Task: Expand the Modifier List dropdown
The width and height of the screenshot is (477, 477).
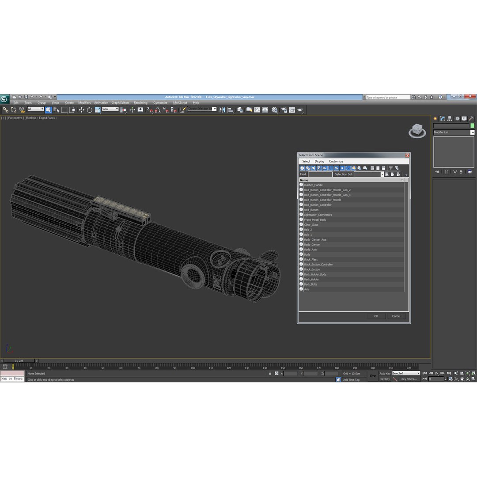Action: (x=472, y=132)
